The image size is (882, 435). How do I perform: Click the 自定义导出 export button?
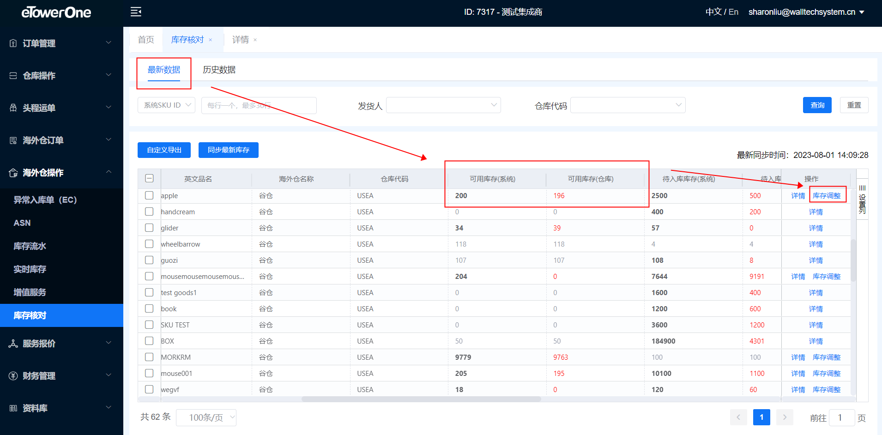click(164, 150)
